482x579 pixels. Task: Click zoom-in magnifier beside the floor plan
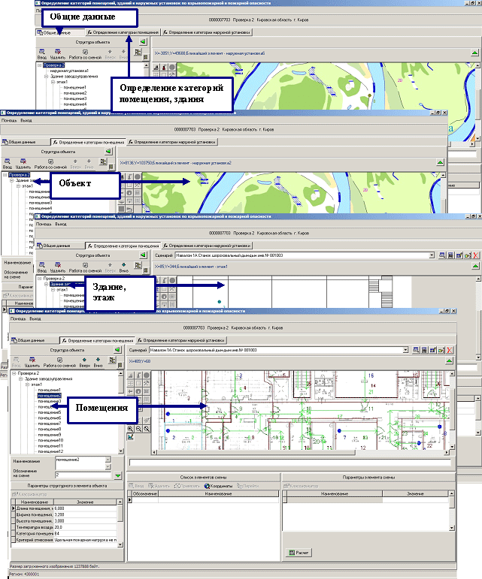coord(131,429)
